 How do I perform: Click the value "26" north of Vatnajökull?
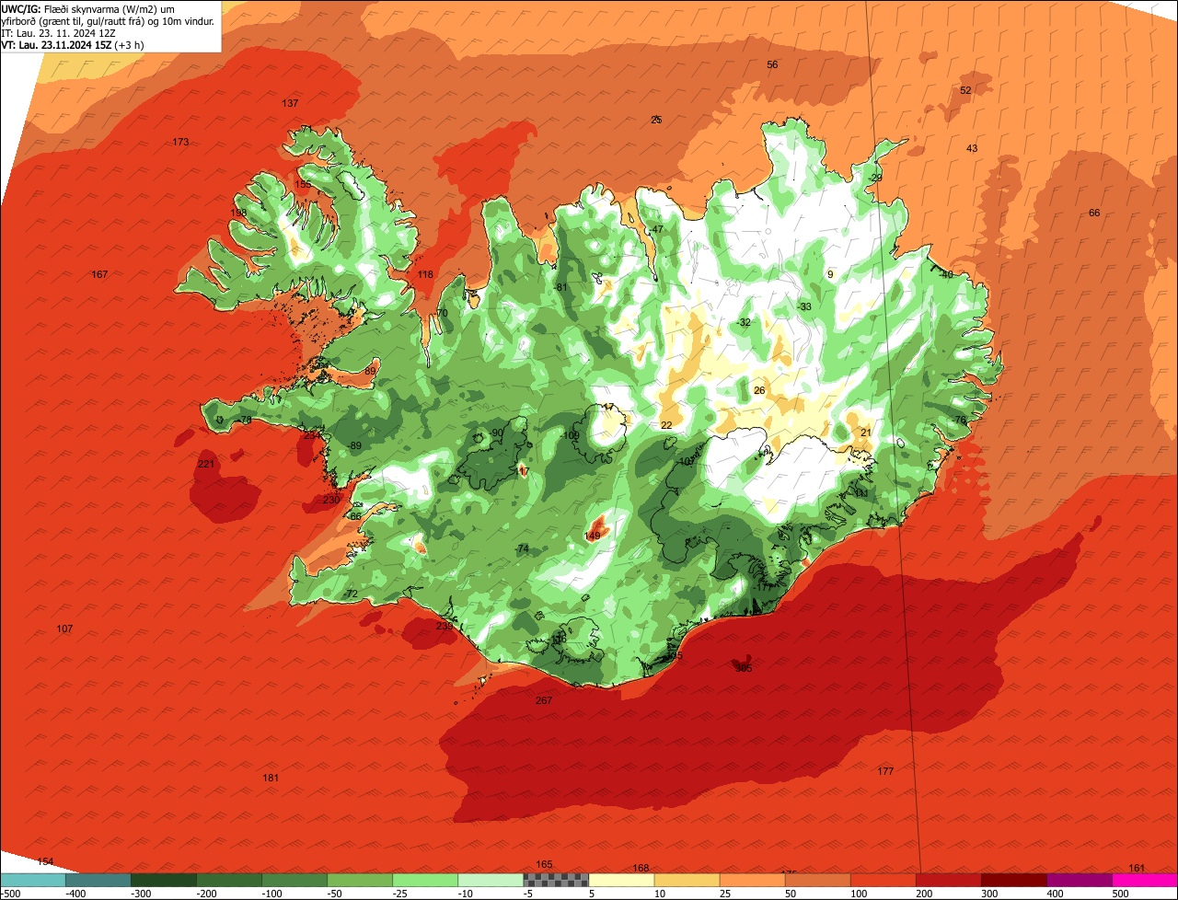point(759,390)
